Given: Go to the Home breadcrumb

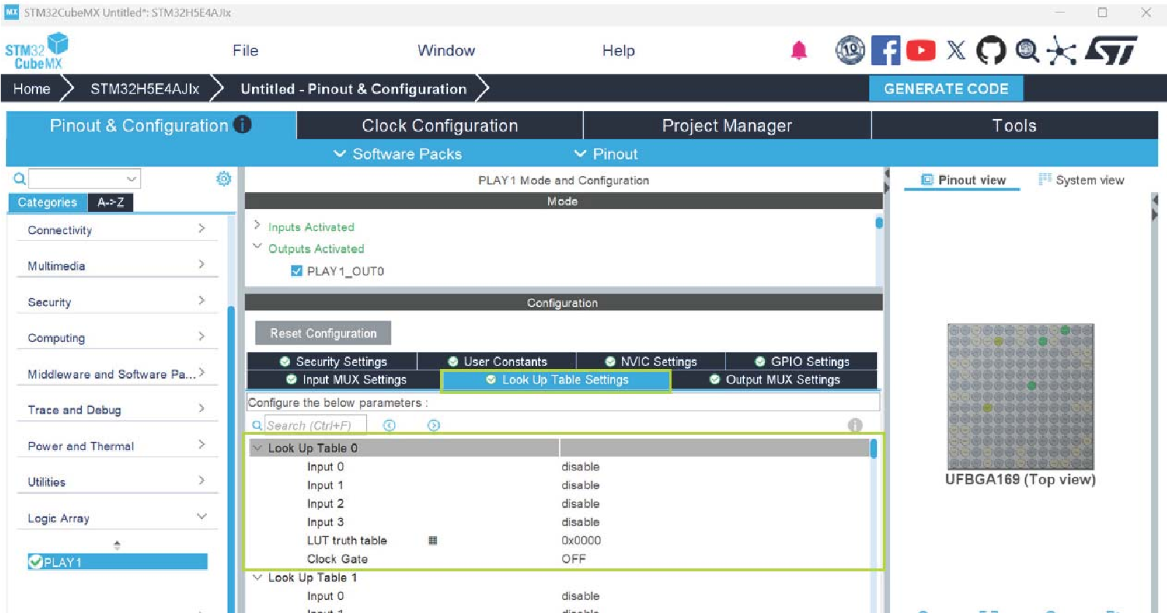Looking at the screenshot, I should tap(31, 89).
